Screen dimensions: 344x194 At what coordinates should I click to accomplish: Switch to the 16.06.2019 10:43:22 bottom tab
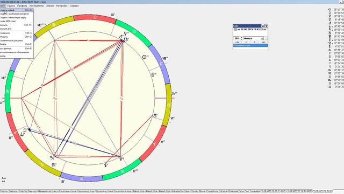coord(322,191)
